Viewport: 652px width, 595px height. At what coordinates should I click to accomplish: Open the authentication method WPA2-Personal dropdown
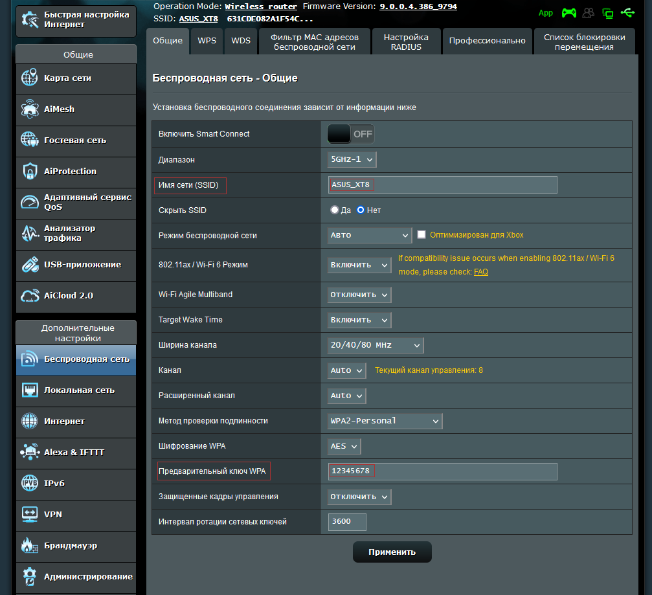coord(385,421)
